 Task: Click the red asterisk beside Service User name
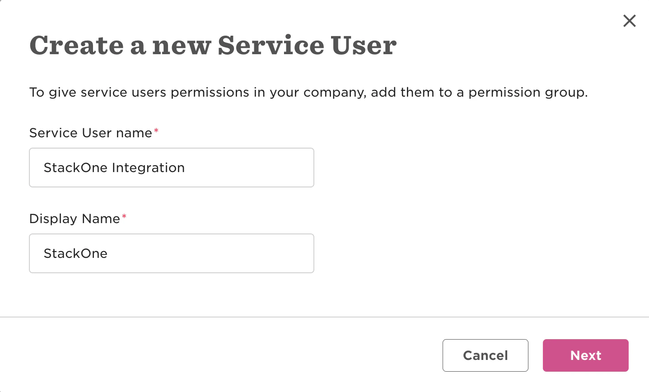[156, 131]
